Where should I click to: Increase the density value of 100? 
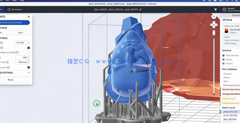click(28, 57)
